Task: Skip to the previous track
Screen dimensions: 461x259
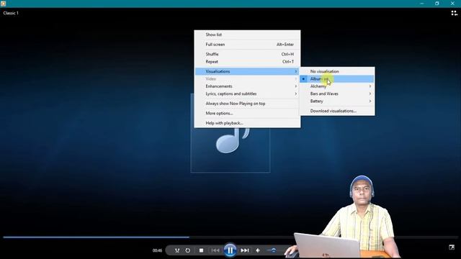Action: [x=215, y=250]
